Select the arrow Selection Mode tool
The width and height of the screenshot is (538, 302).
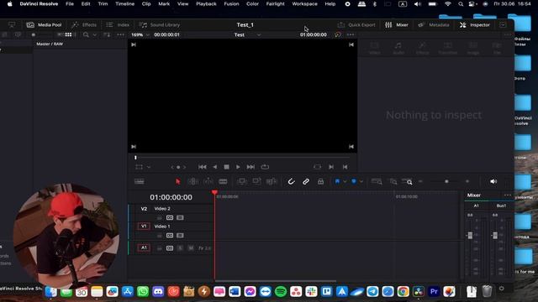[x=177, y=181]
